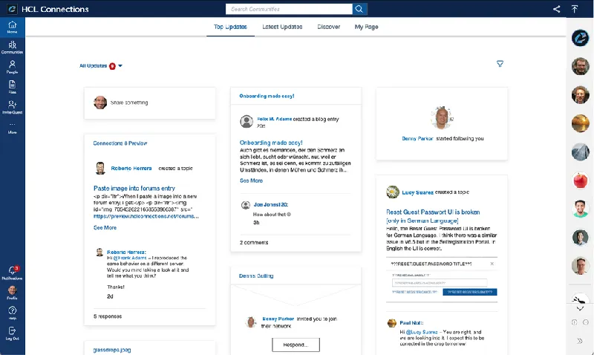Open the Communities sidebar icon
Image resolution: width=594 pixels, height=355 pixels.
tap(12, 47)
